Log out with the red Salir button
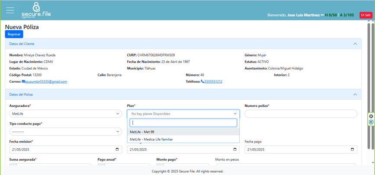Screen dimensions: 375x175 365,15
